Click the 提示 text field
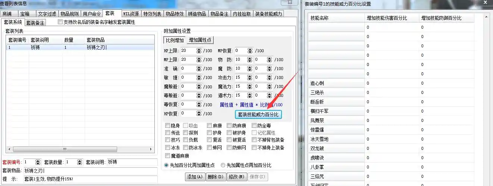Viewport: 493px width, 186px height. pos(90,179)
